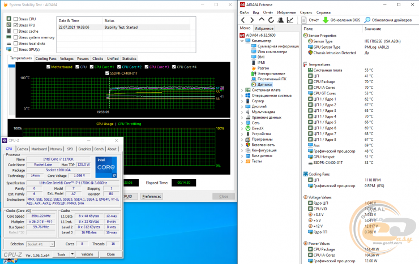Viewport: 419px width, 264px height.
Task: Enable the Stress CPU checkbox
Action: (16, 19)
